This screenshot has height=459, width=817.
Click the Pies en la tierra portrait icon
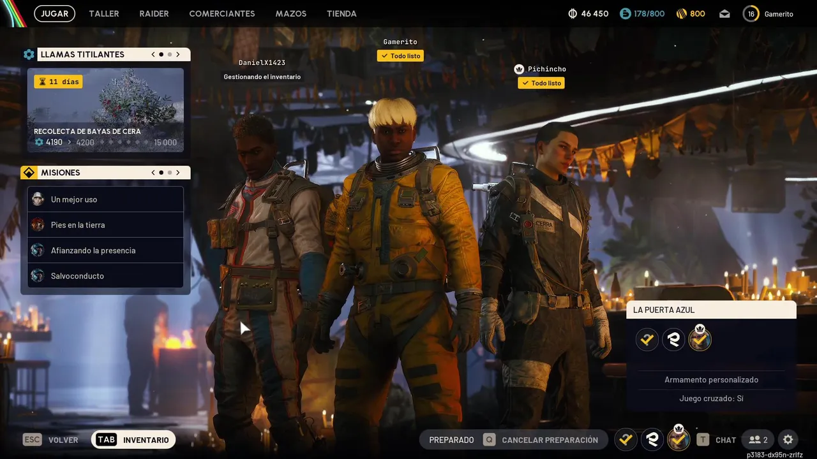pos(38,225)
